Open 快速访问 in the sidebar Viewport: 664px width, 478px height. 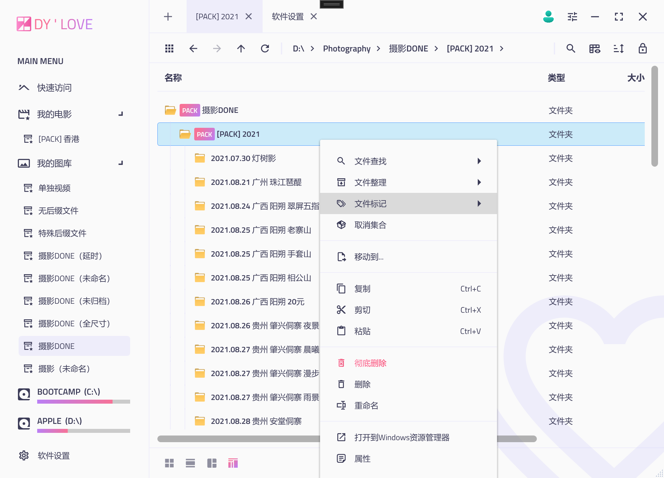point(74,88)
